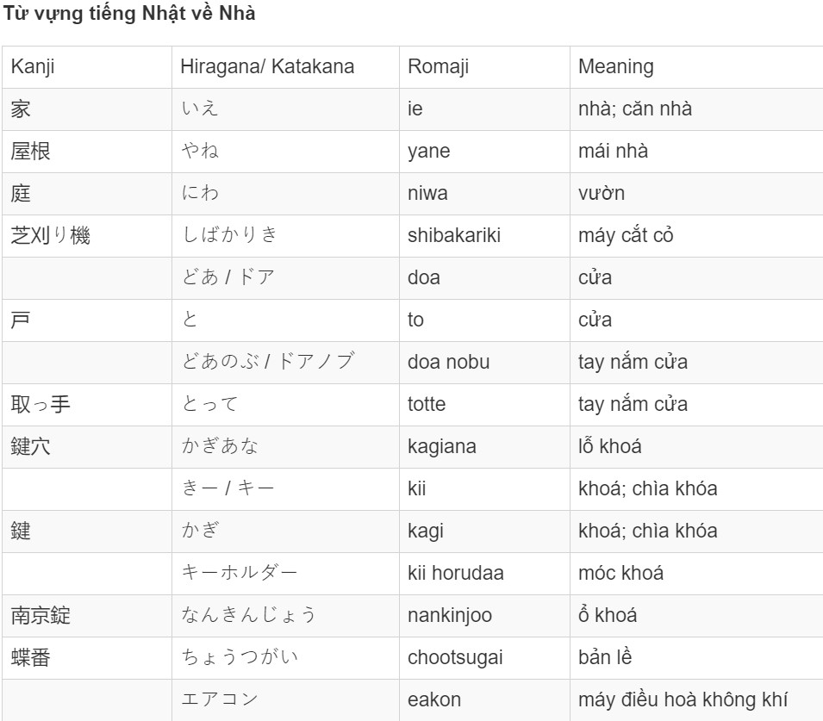Click the meaning máy điều hoà không khí
823x721 pixels.
point(683,699)
